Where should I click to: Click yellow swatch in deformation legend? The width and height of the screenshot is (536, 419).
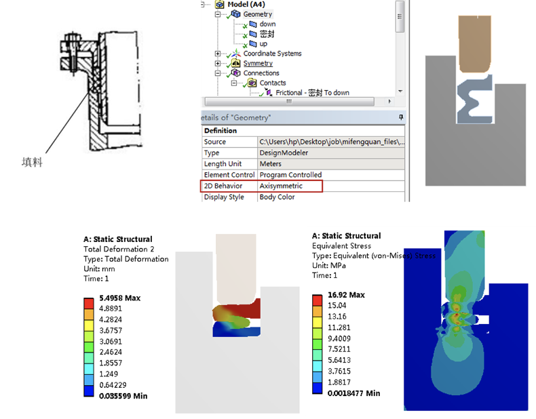(x=89, y=325)
